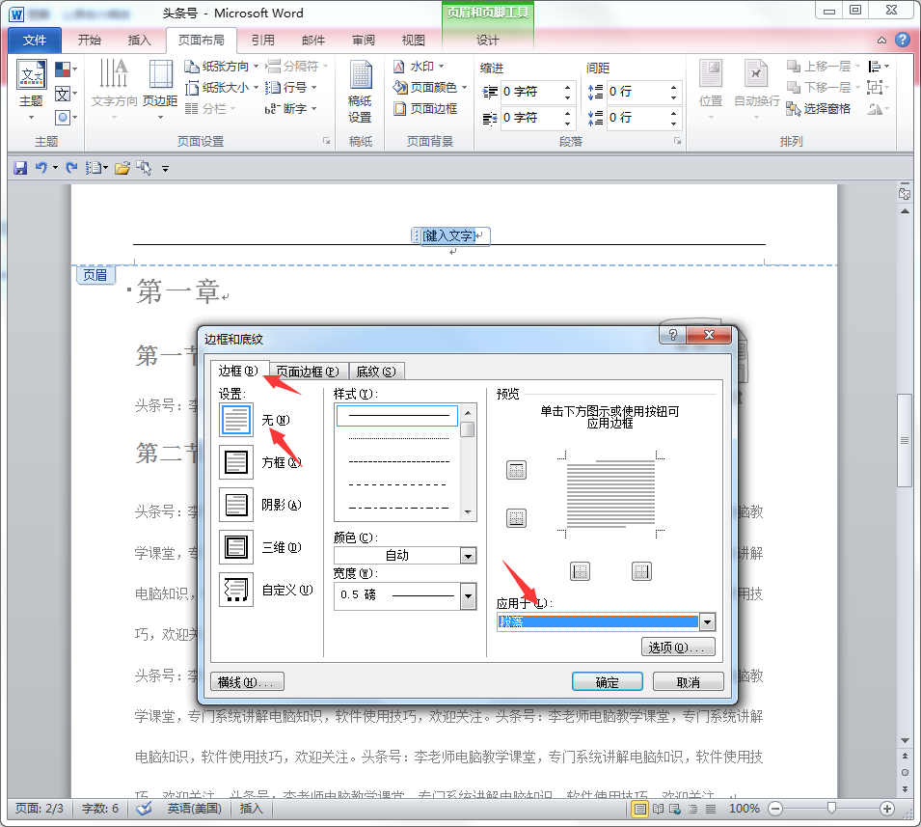The width and height of the screenshot is (921, 827).
Task: Click the zoom slider handle in status bar
Action: point(831,809)
